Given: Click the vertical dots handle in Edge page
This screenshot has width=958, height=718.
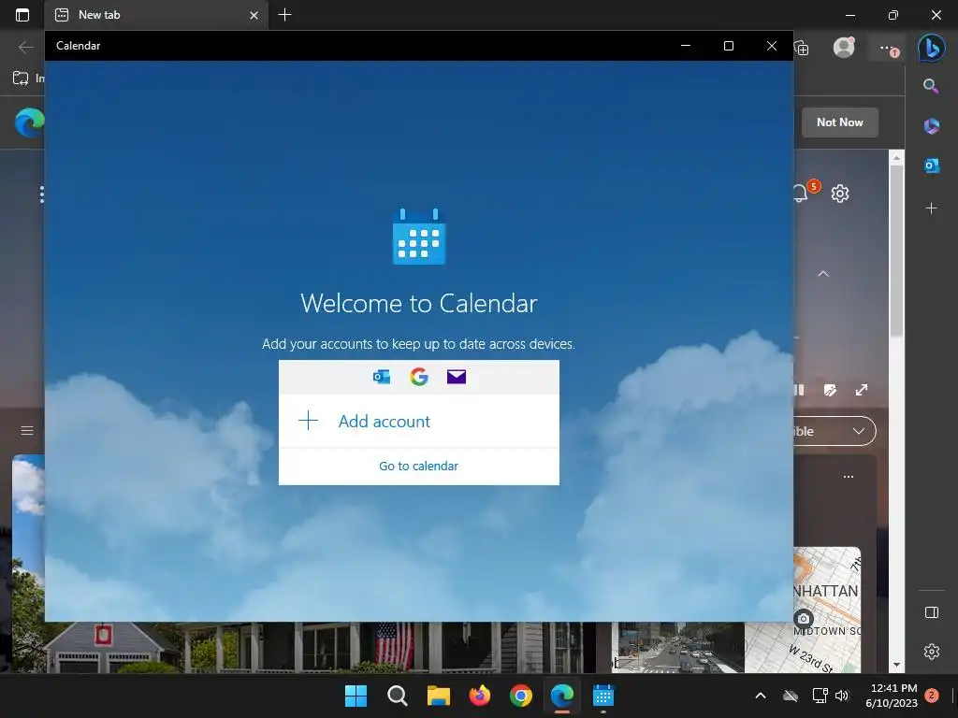Looking at the screenshot, I should (x=41, y=194).
